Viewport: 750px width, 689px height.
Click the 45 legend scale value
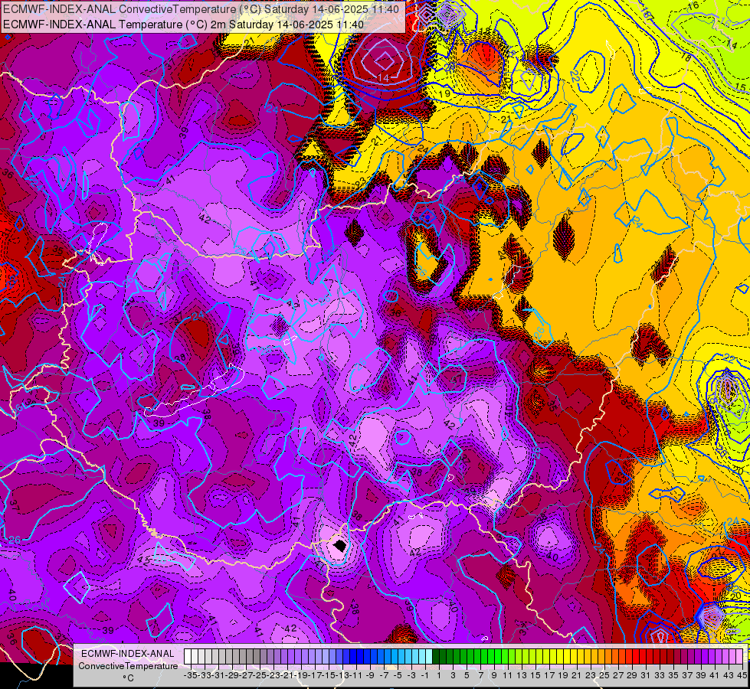[x=742, y=675]
